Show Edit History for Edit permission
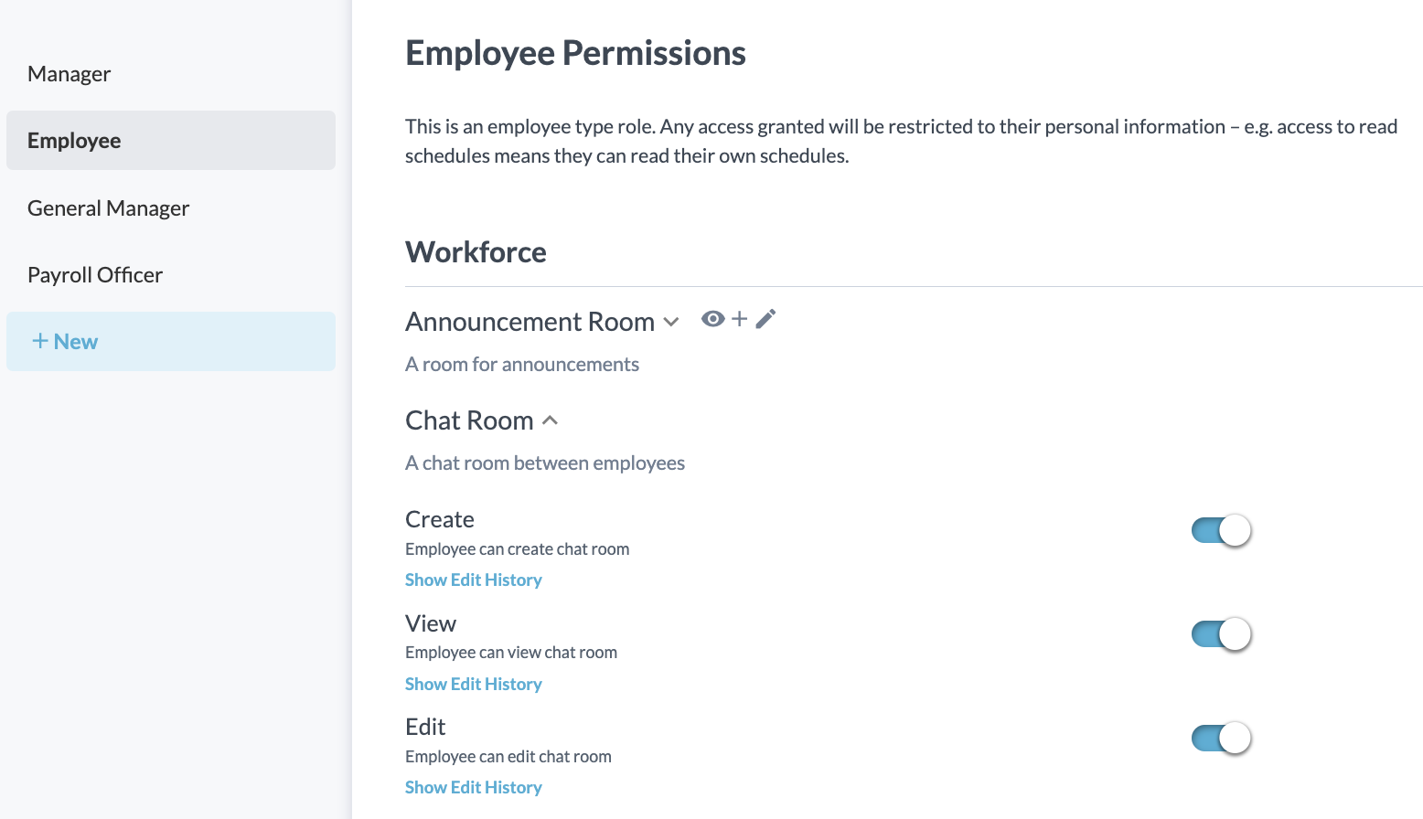The image size is (1423, 819). [x=474, y=788]
